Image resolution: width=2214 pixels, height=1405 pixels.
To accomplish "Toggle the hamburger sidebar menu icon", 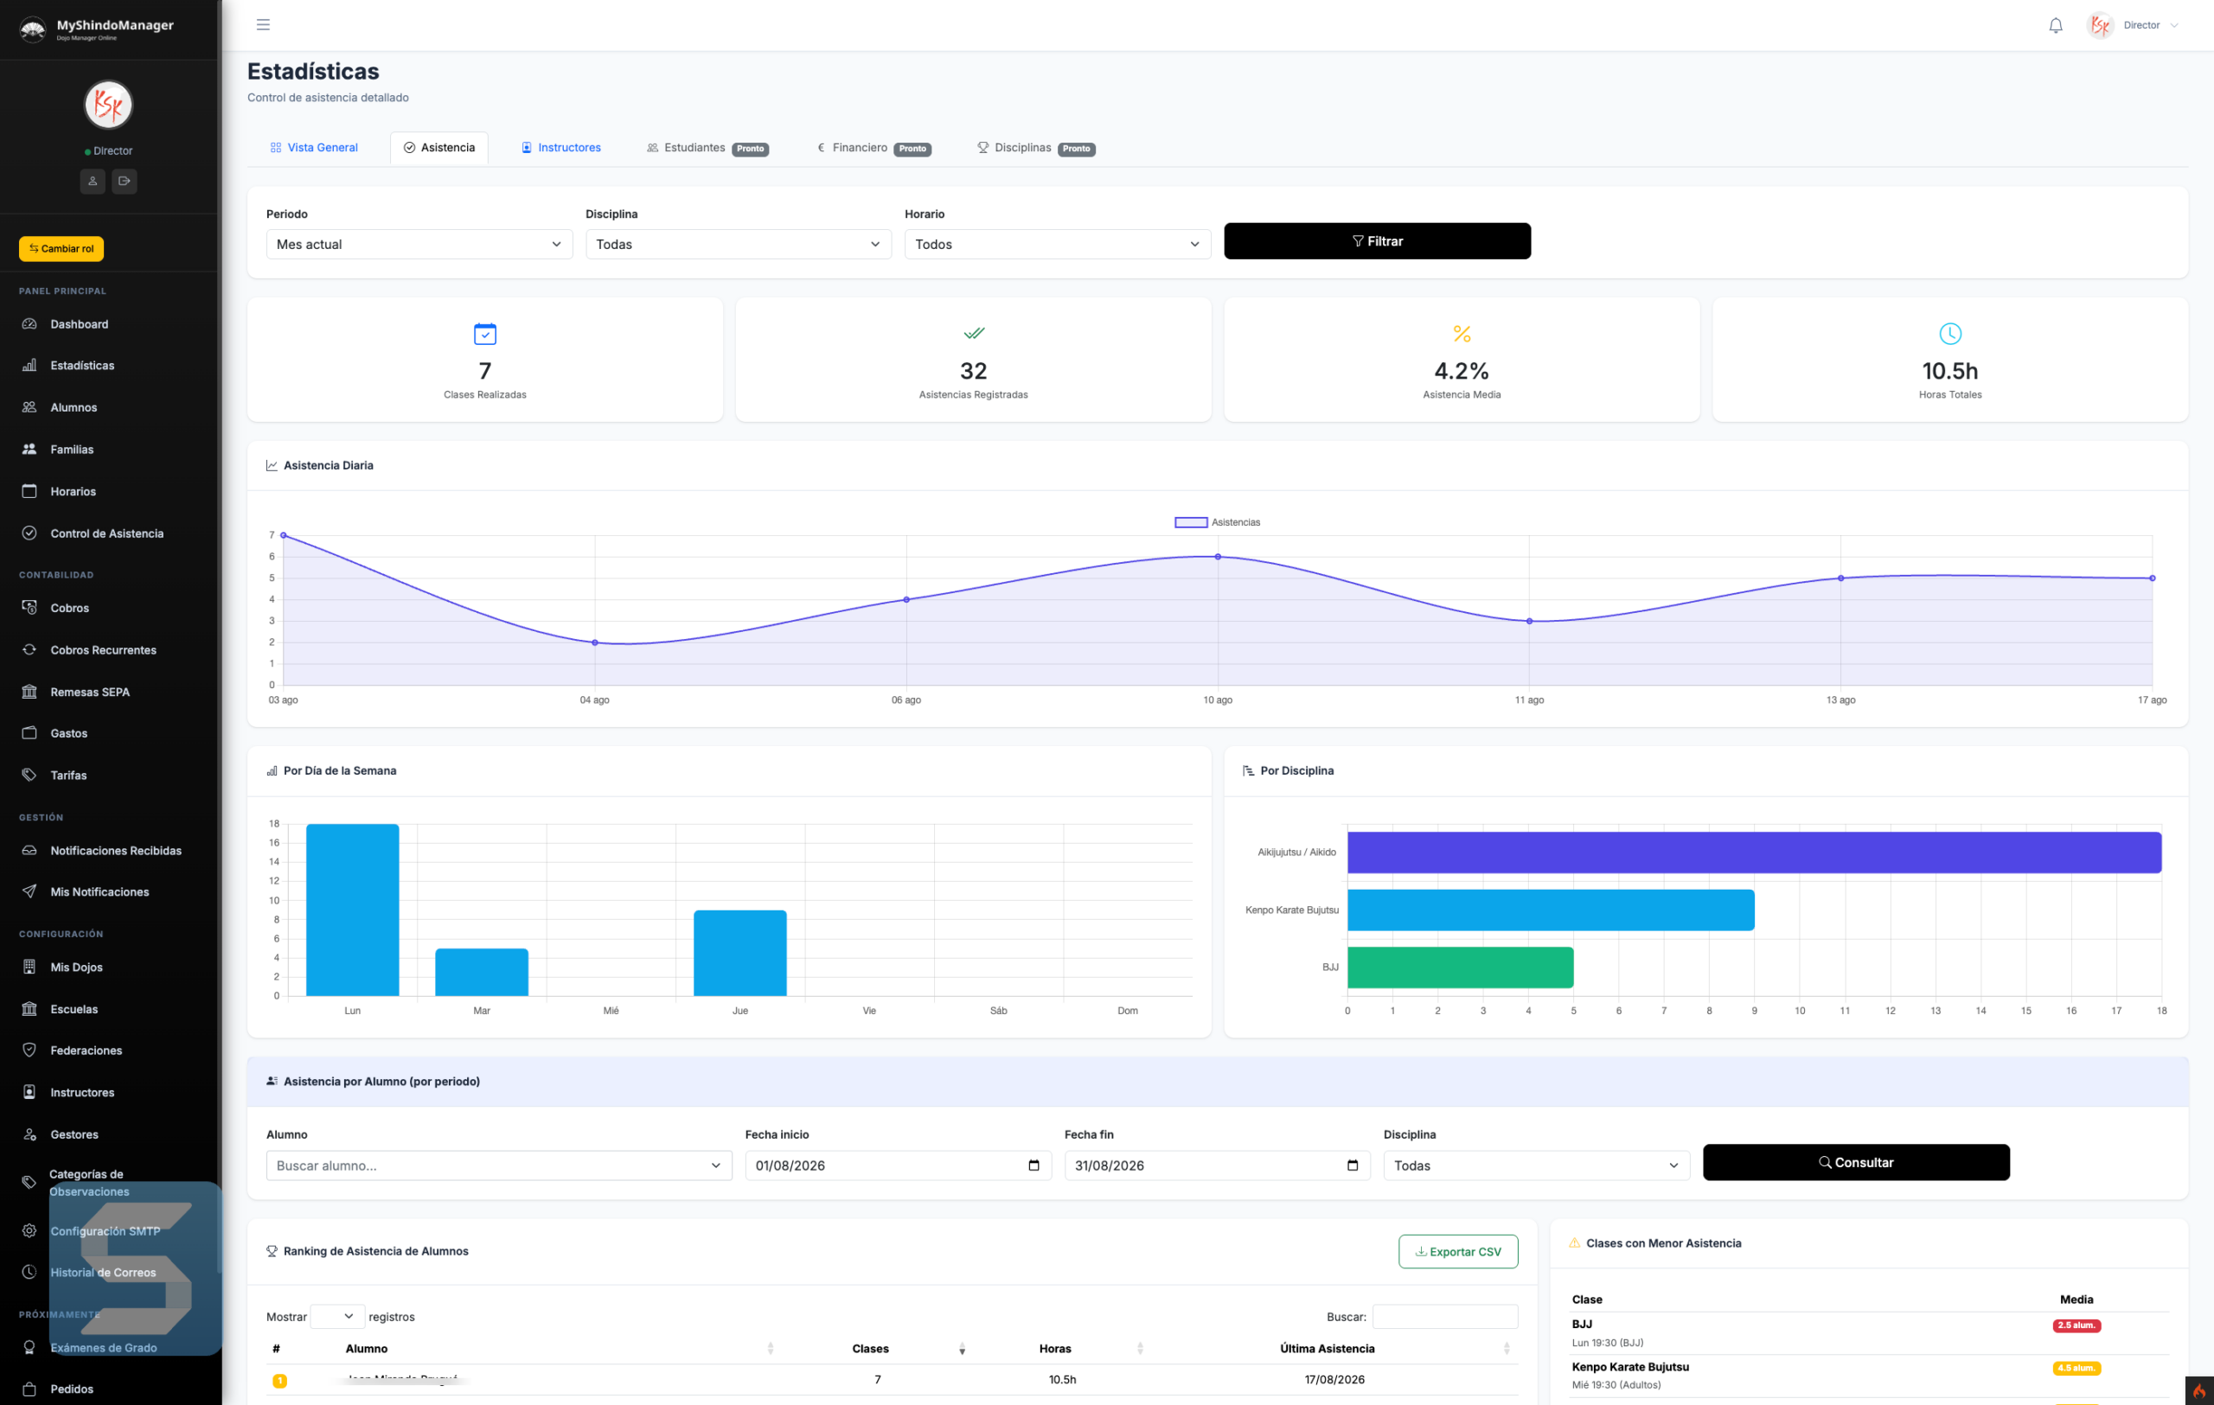I will coord(263,25).
